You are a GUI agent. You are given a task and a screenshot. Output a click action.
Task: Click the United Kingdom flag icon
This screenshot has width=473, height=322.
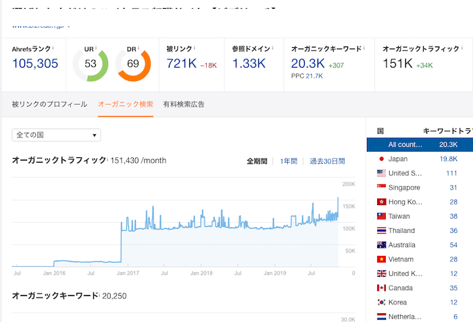click(381, 273)
